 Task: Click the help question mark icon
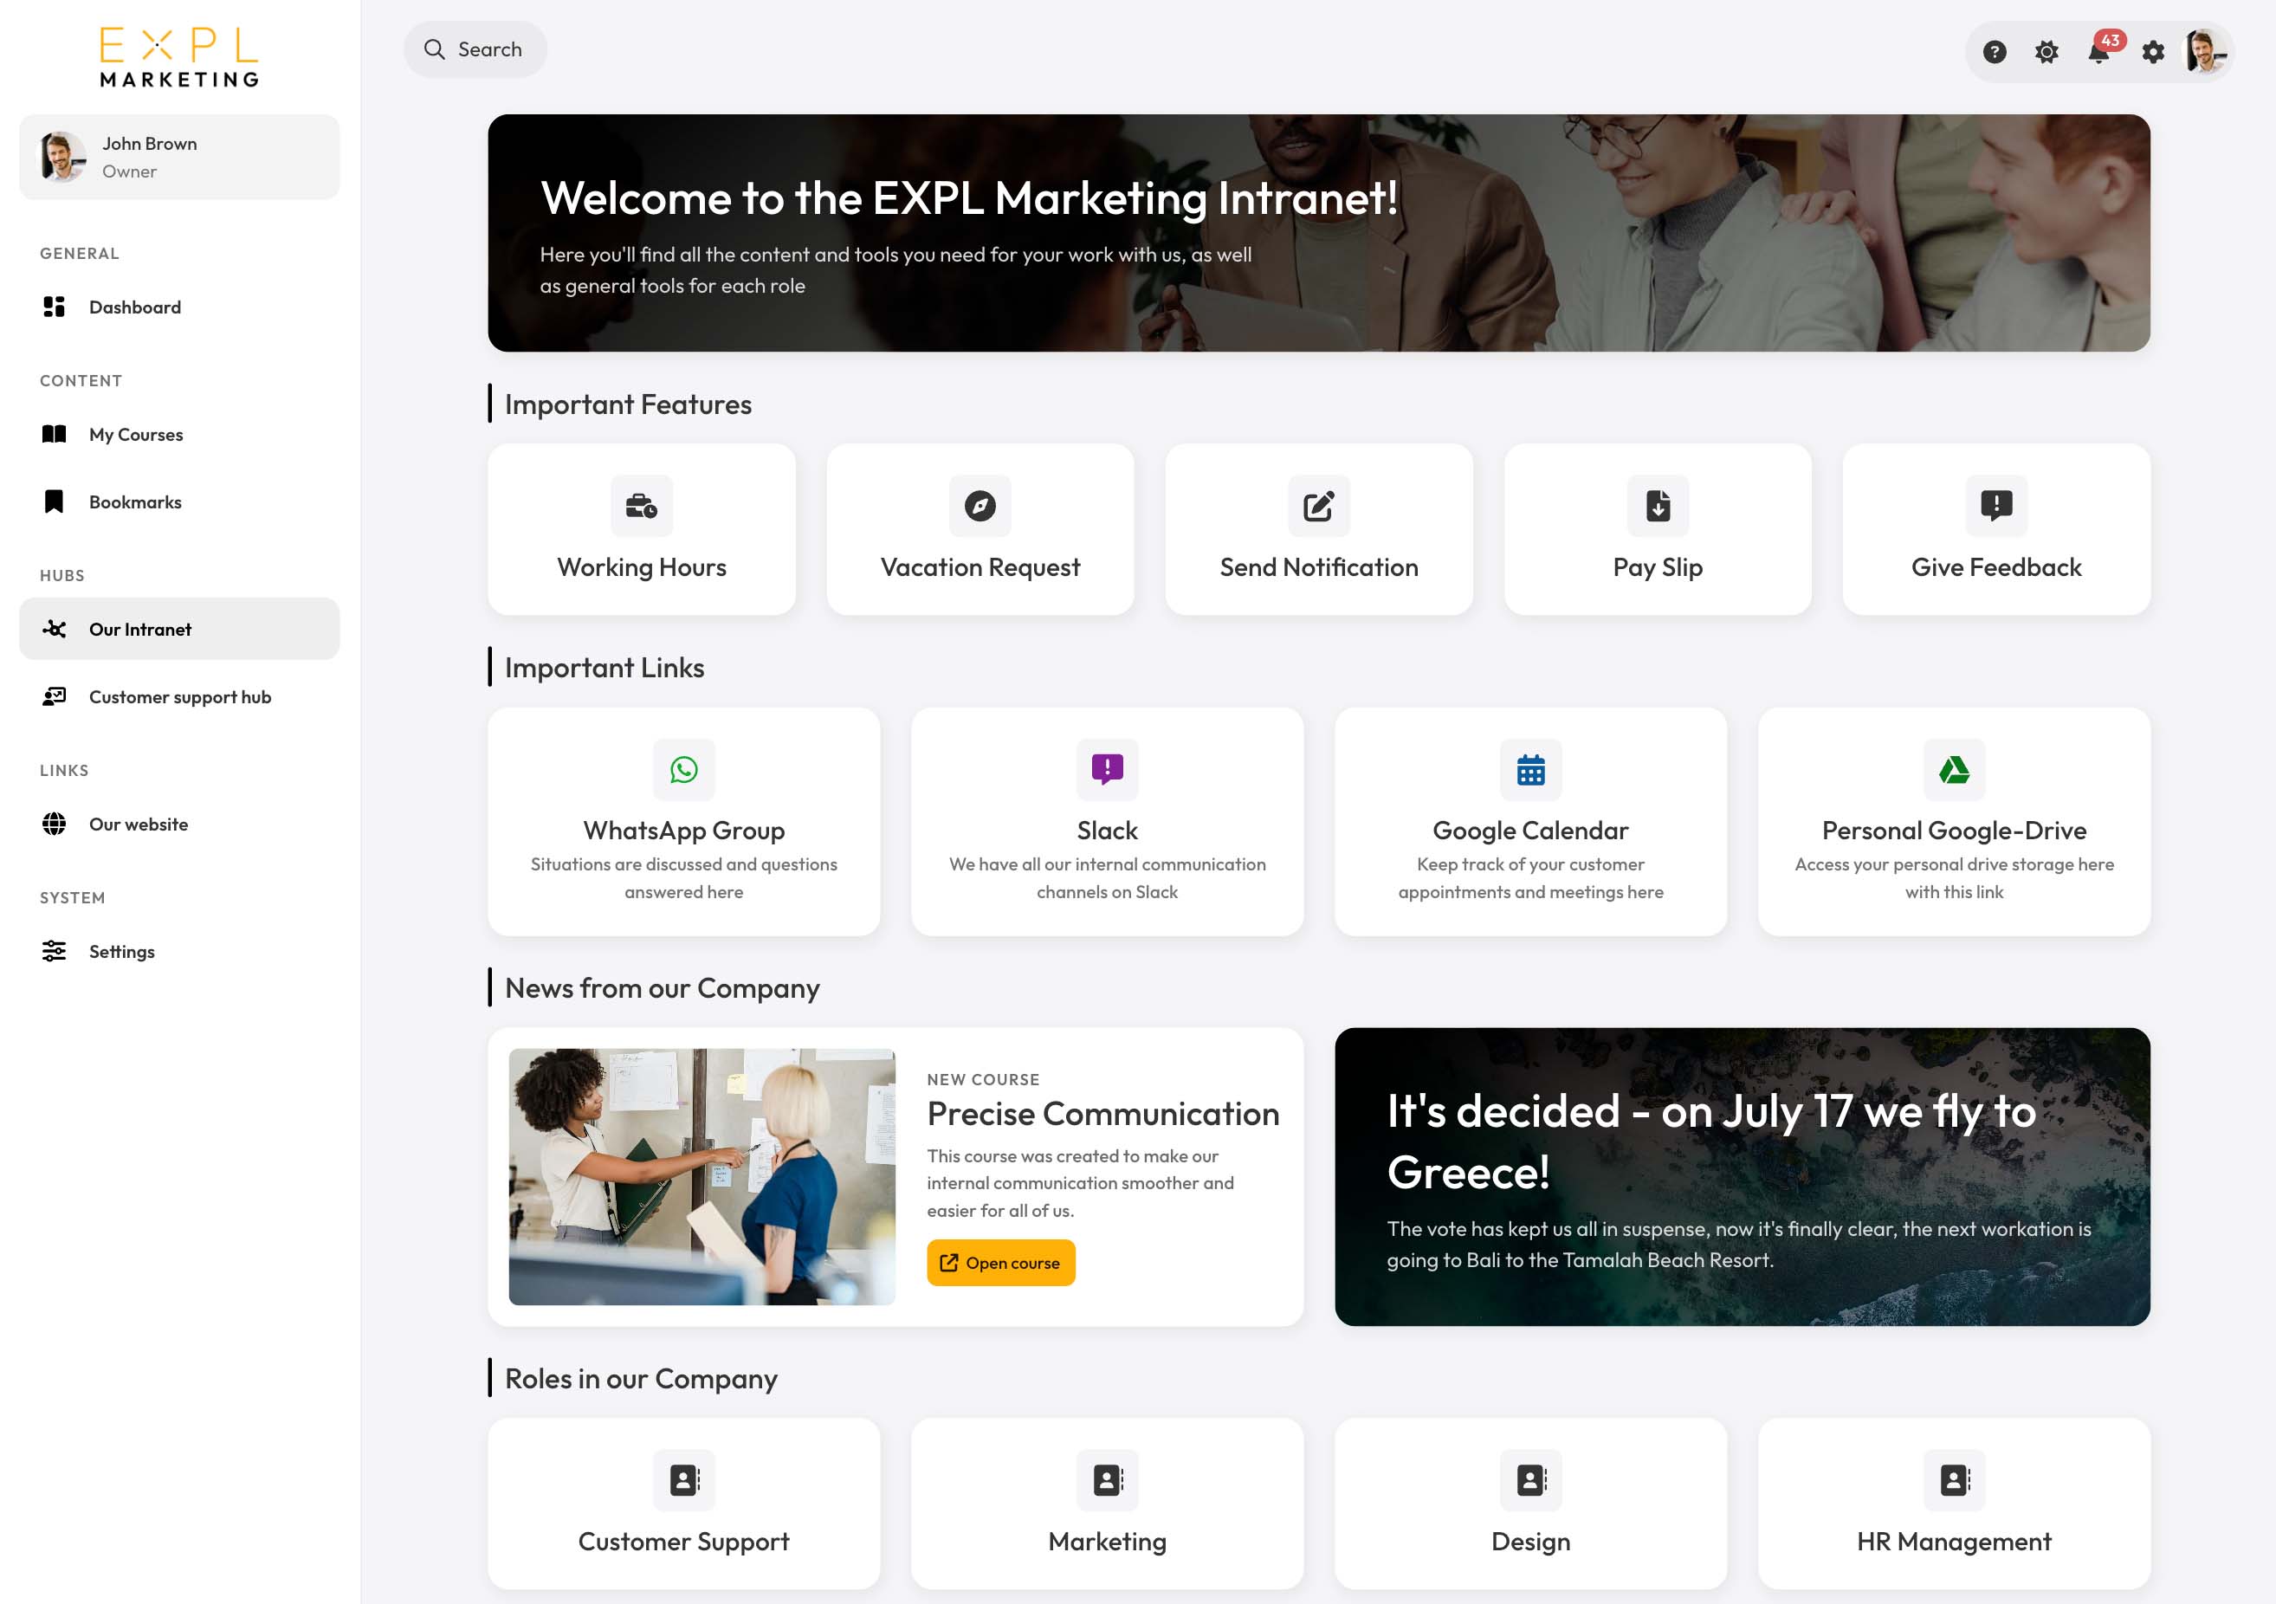pyautogui.click(x=1993, y=50)
